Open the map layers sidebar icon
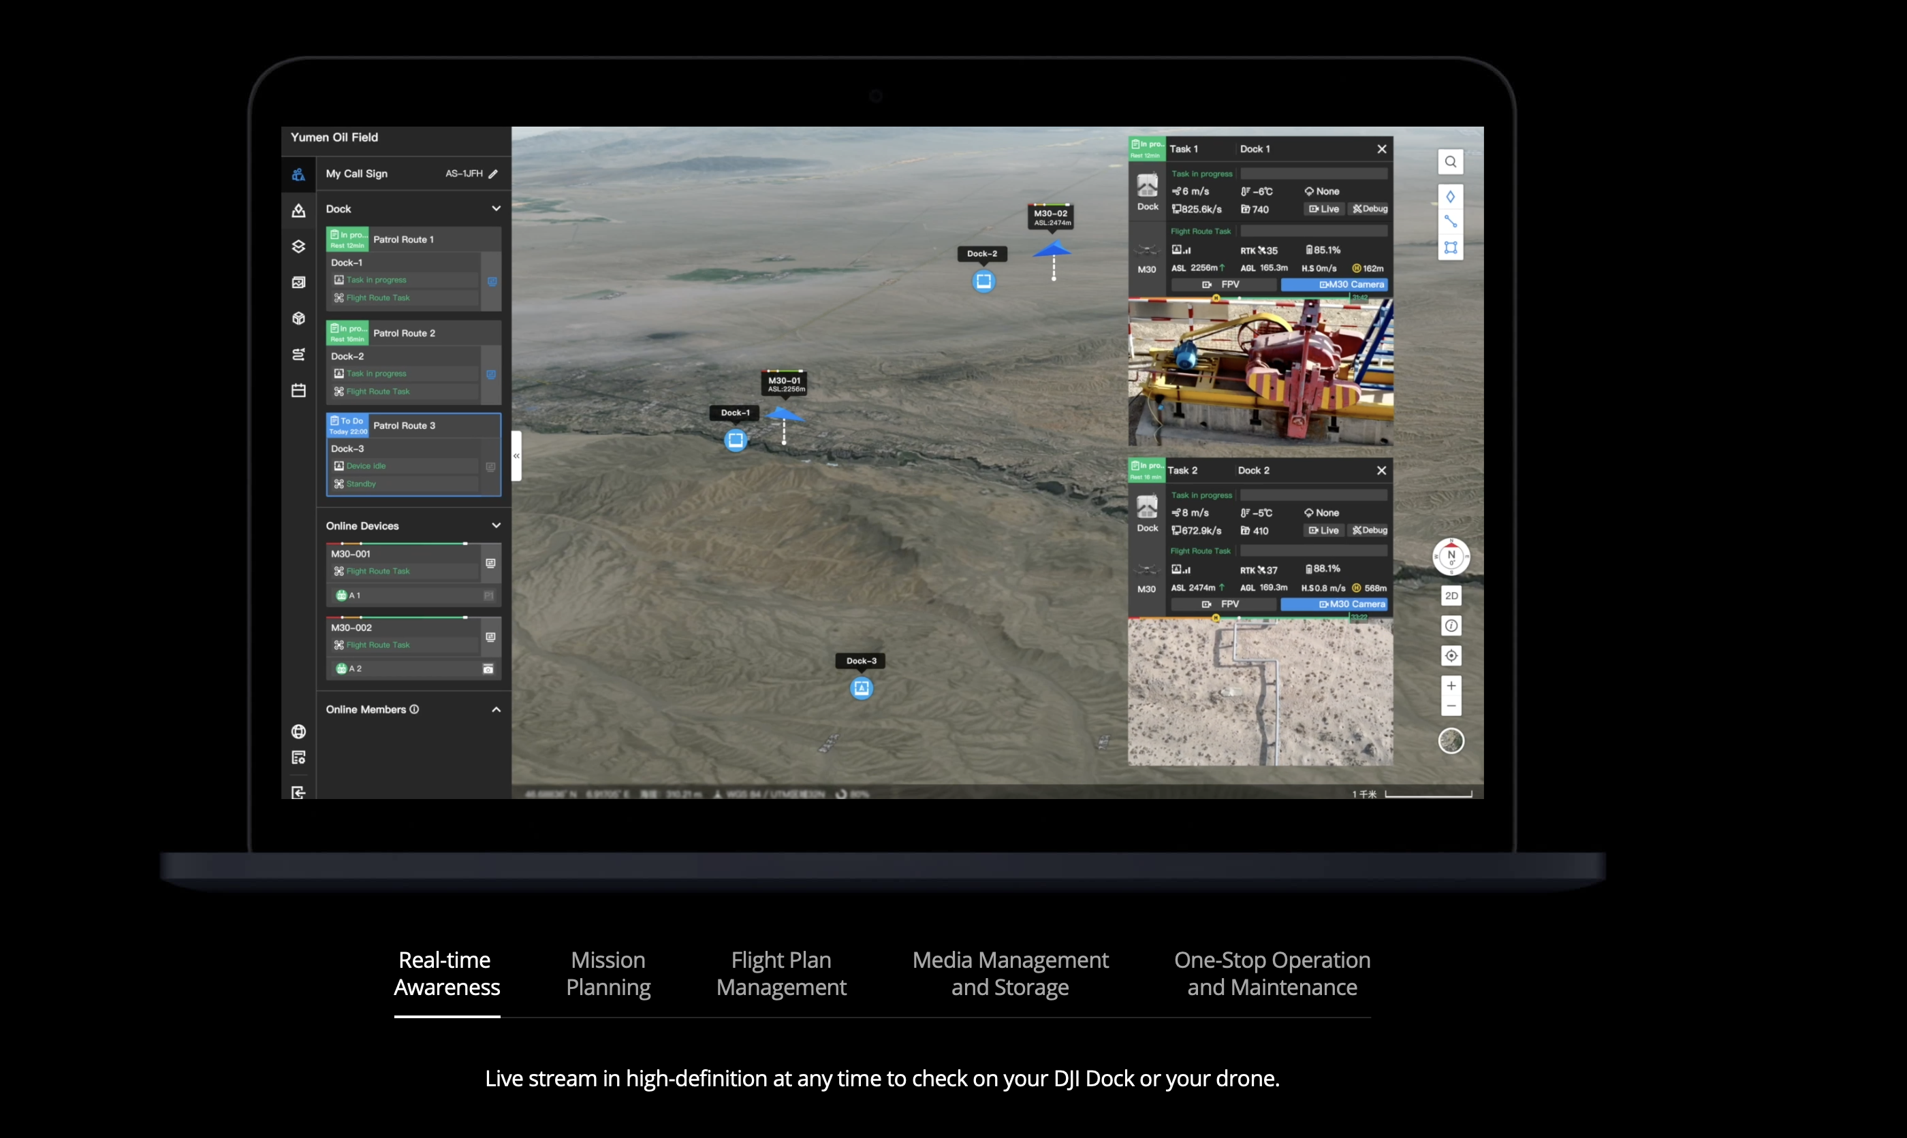The width and height of the screenshot is (1907, 1138). pos(298,246)
